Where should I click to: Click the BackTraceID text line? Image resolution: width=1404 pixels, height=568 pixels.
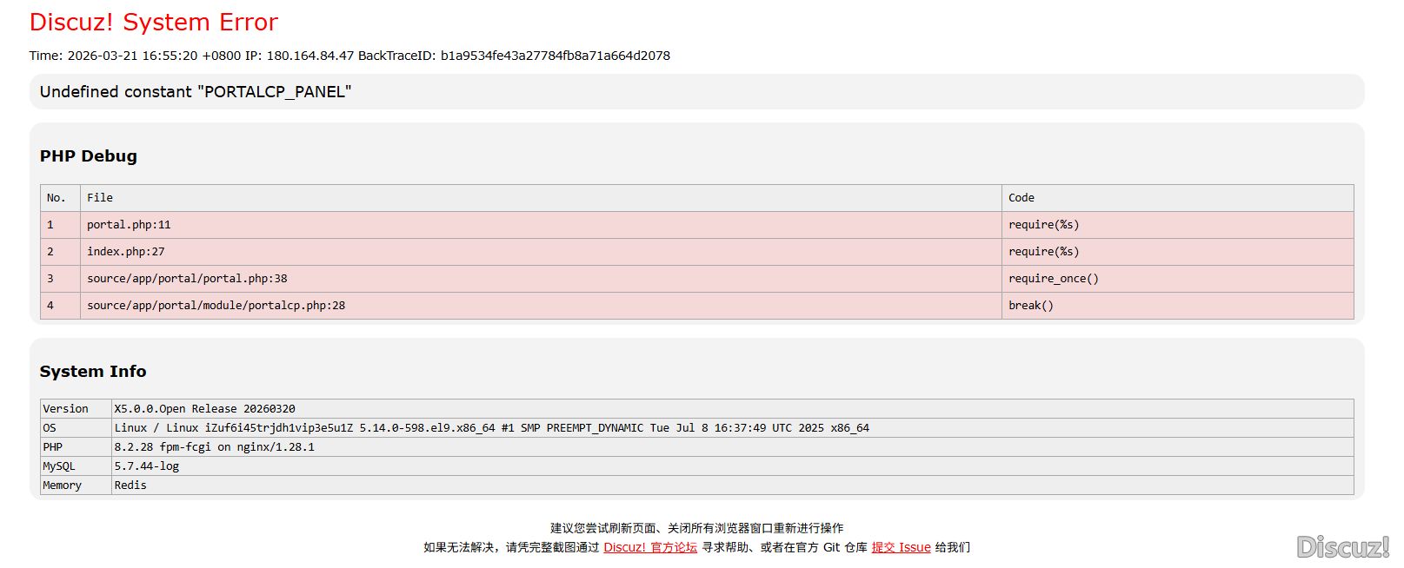349,56
